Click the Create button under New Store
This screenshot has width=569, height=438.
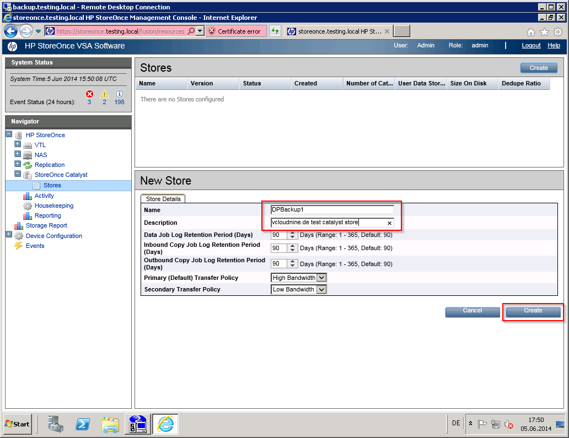[533, 311]
